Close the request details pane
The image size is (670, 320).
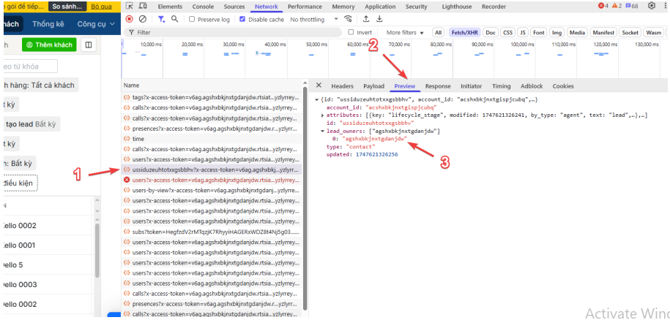click(x=319, y=85)
